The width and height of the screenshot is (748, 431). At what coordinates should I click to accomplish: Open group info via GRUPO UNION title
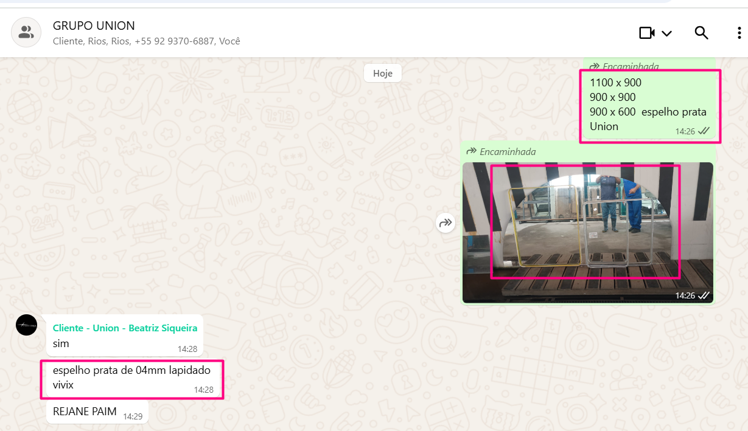point(94,26)
